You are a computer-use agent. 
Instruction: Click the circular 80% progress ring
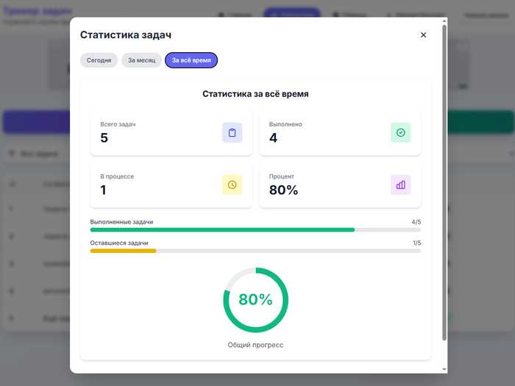255,300
